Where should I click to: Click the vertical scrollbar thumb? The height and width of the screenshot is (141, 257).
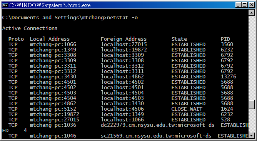click(x=252, y=105)
